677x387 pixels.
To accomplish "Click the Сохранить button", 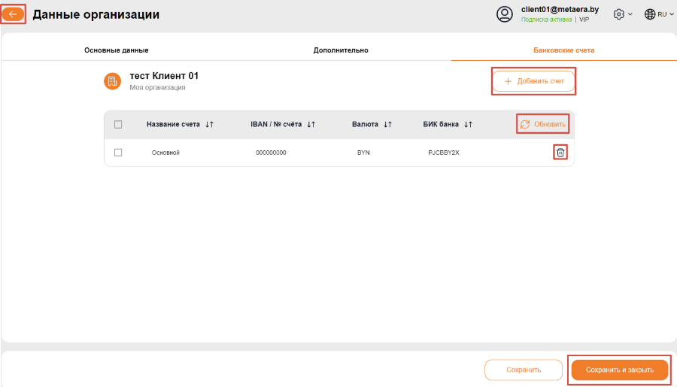I will 524,370.
